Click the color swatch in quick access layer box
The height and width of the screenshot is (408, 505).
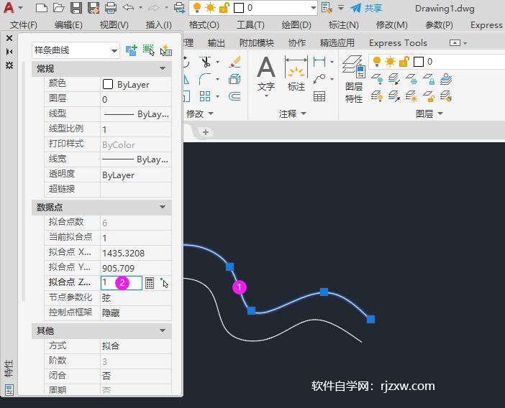coord(238,8)
